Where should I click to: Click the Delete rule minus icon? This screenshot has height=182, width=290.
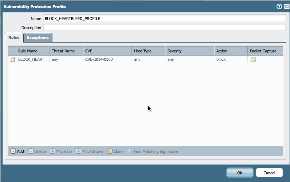[31, 151]
